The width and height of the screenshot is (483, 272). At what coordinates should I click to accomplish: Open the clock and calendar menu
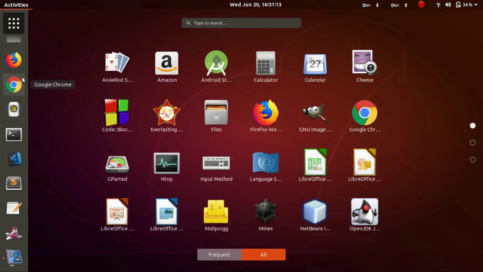[255, 5]
